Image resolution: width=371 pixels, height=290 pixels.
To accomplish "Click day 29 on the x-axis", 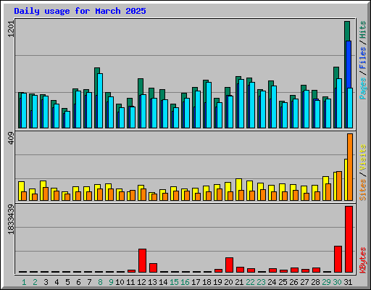I will 326,282.
